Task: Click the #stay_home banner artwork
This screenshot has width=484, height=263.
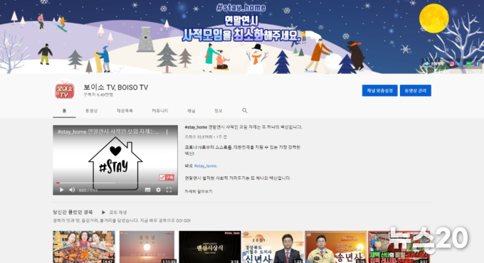Action: pos(242,37)
